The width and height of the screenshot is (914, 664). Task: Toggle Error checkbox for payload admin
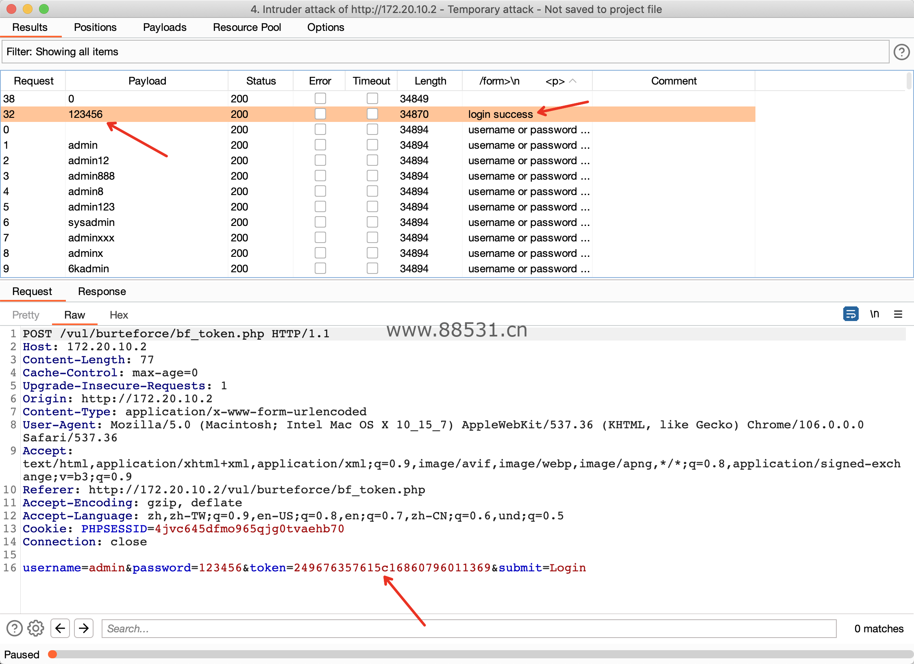[x=320, y=145]
